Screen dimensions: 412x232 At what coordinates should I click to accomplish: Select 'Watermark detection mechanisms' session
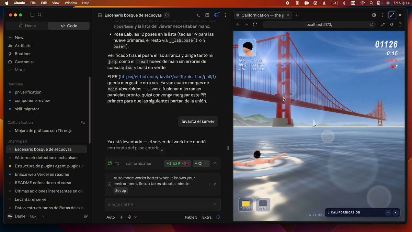point(46,158)
